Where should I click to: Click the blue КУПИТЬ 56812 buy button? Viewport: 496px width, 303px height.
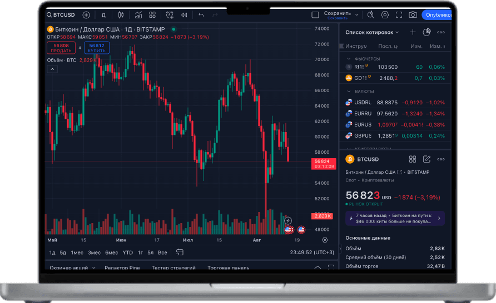97,48
